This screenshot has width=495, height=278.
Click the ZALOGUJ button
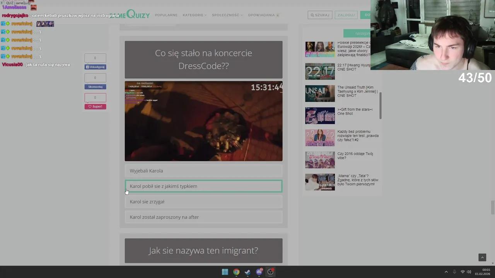tap(346, 15)
